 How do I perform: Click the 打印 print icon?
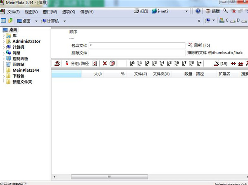point(139,11)
